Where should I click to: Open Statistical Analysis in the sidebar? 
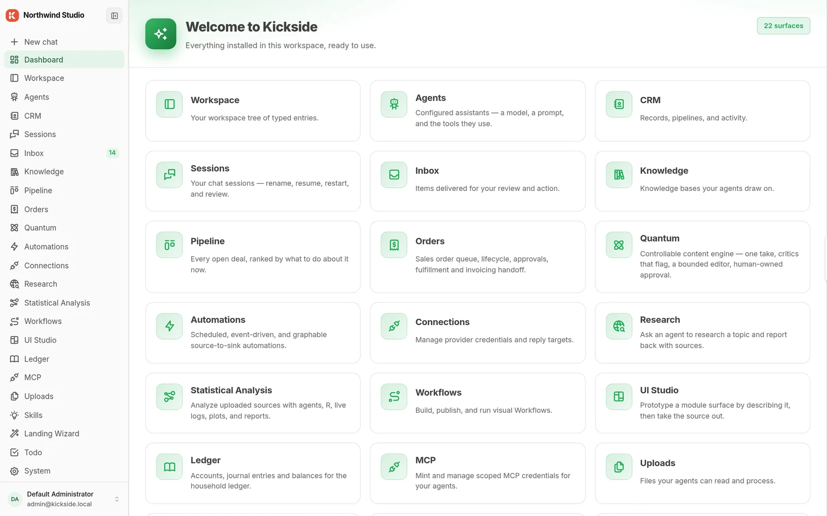(64, 303)
